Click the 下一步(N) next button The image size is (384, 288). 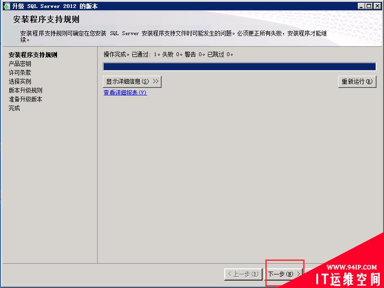click(284, 274)
